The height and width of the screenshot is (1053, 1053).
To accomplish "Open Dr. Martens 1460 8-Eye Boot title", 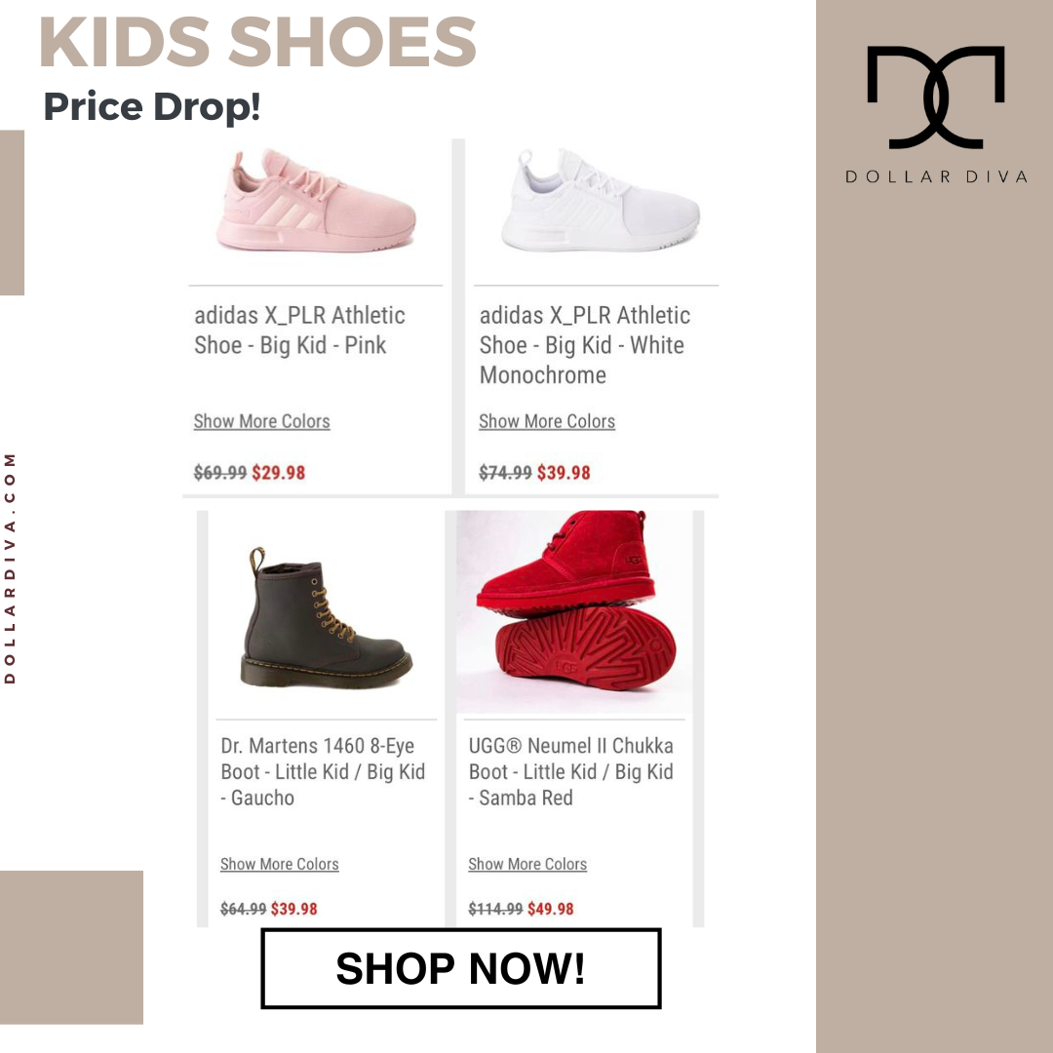I will 323,771.
